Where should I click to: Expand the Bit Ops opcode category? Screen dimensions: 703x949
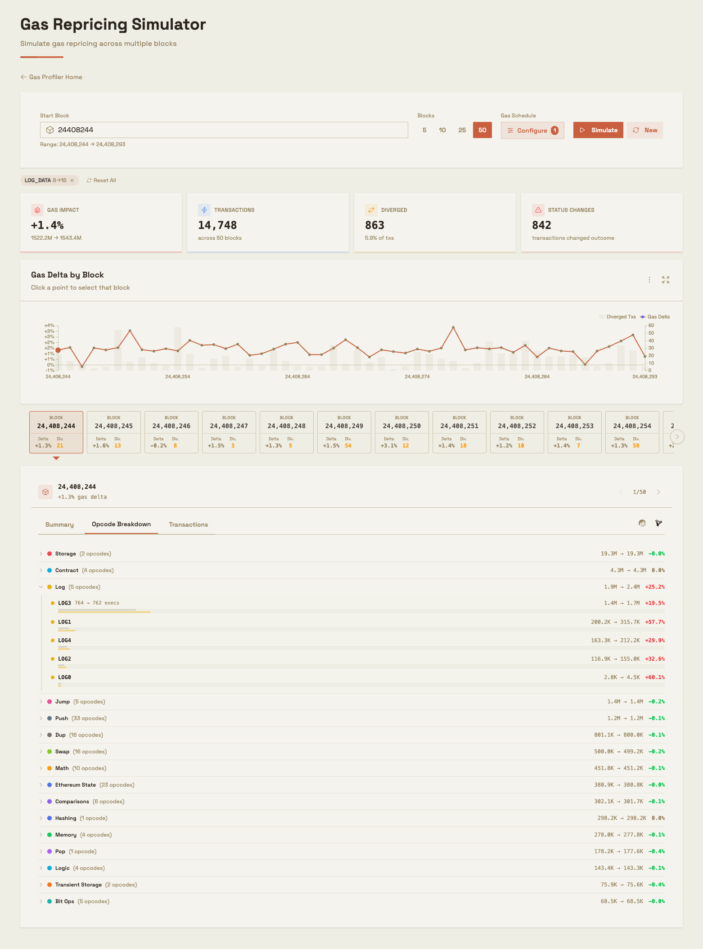(351, 901)
